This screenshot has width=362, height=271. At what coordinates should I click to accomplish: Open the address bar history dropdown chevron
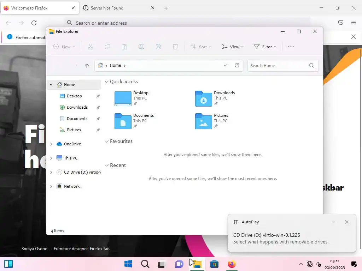coord(225,65)
